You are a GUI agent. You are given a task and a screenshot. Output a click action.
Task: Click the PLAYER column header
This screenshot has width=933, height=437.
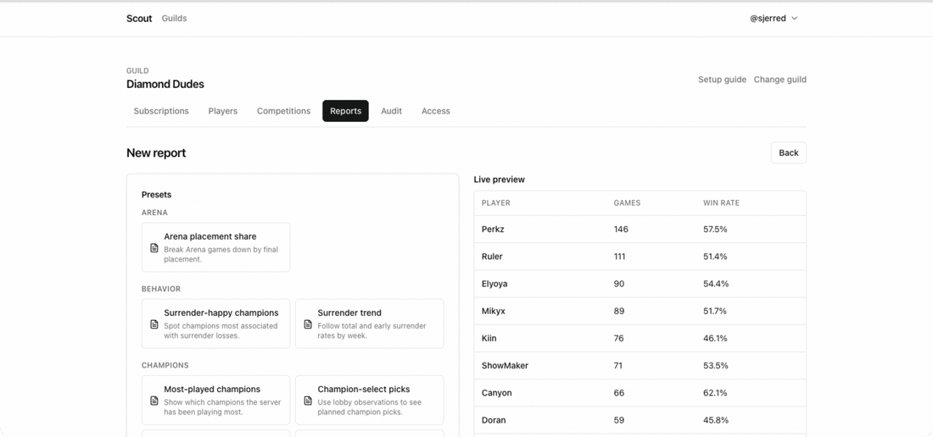coord(495,203)
